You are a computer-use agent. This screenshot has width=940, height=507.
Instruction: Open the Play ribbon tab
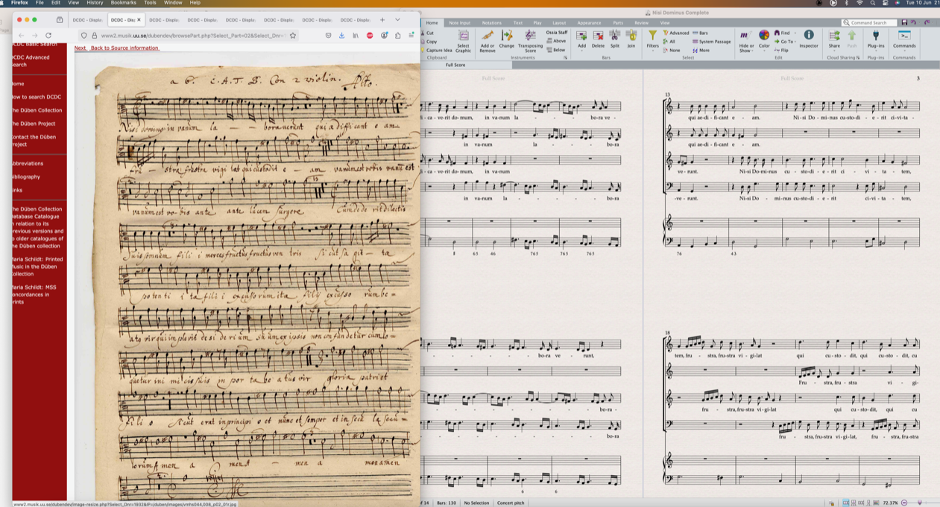537,23
